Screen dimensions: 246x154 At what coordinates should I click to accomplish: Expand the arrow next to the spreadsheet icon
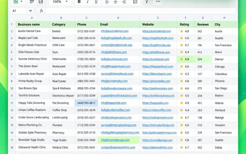21,2
